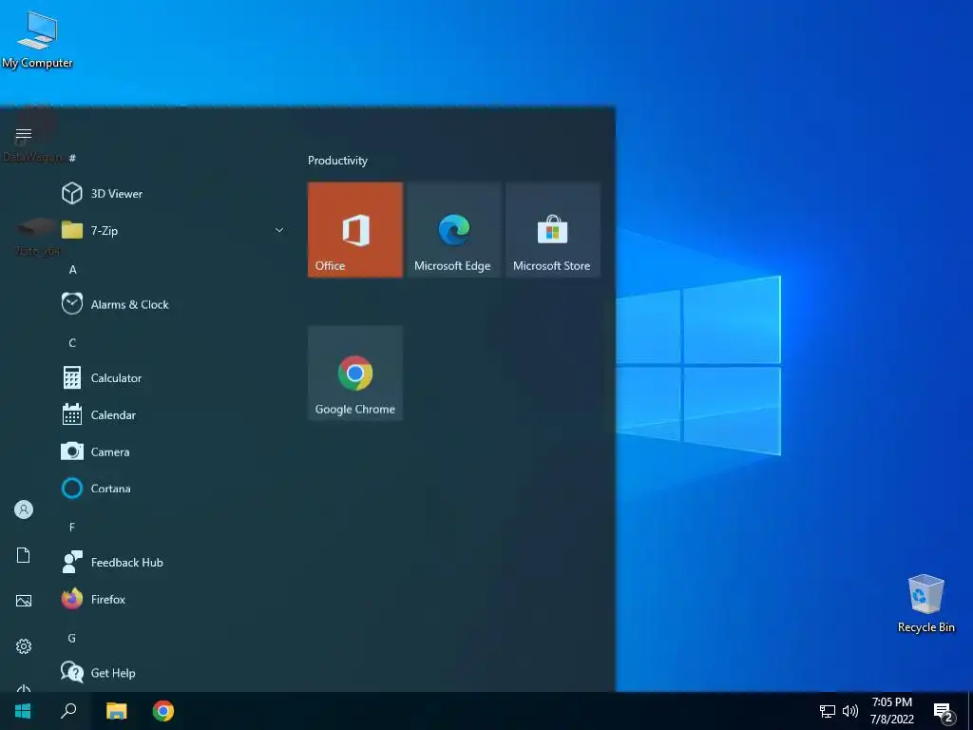Open Cortana from the list
The width and height of the screenshot is (973, 730).
173,489
